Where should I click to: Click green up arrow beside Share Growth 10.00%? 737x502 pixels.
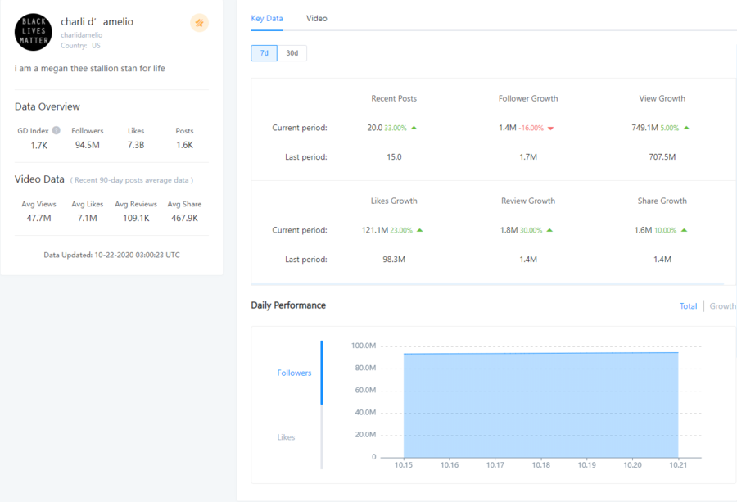click(x=685, y=230)
